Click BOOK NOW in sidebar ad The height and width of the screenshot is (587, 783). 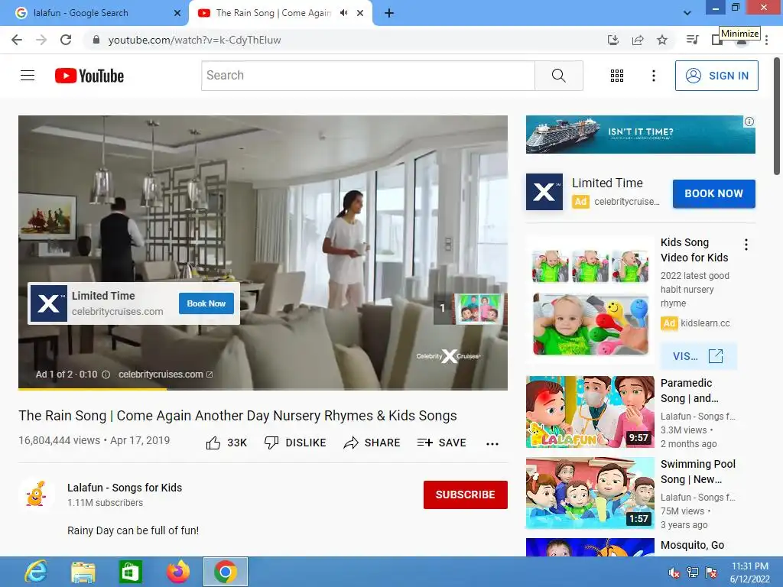coord(713,193)
